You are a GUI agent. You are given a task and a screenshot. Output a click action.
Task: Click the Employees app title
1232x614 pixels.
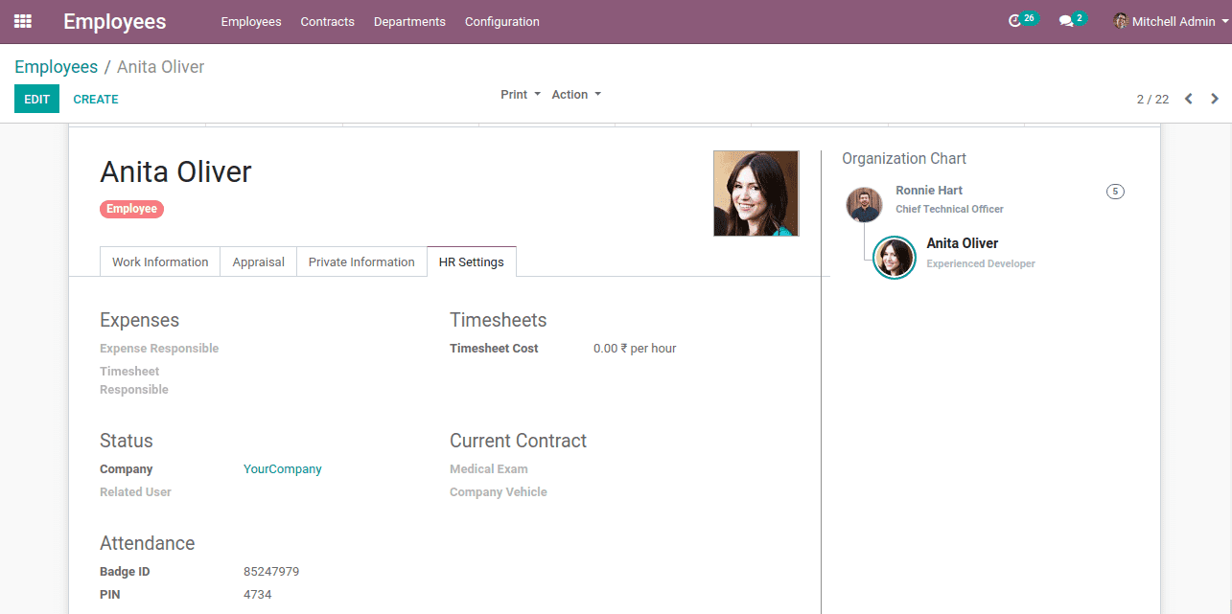(x=115, y=21)
